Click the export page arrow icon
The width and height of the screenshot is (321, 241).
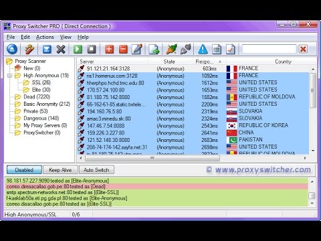(x=154, y=49)
